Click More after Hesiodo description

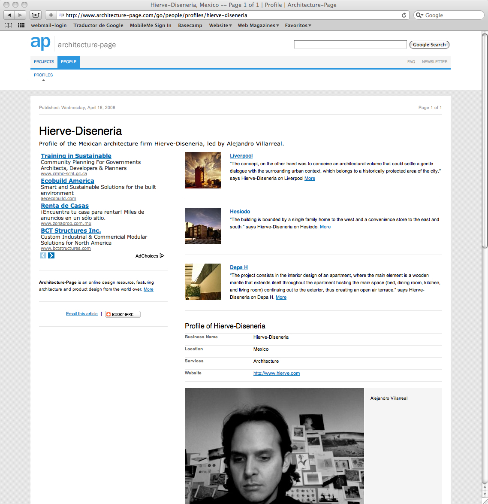point(325,227)
